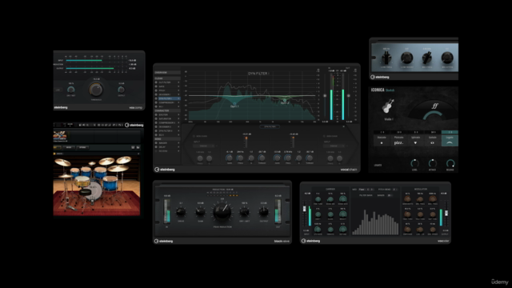This screenshot has height=288, width=512.
Task: Click the VoxComp THRESHOLD knob
Action: [x=96, y=89]
